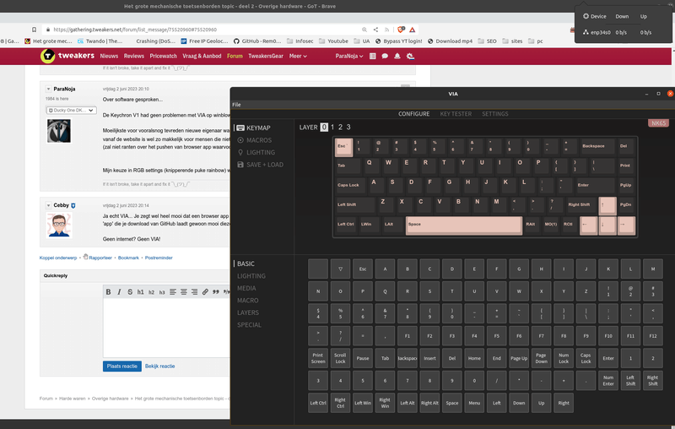The width and height of the screenshot is (675, 429).
Task: Select the MO(1) key on the keyboard layout
Action: point(551,225)
